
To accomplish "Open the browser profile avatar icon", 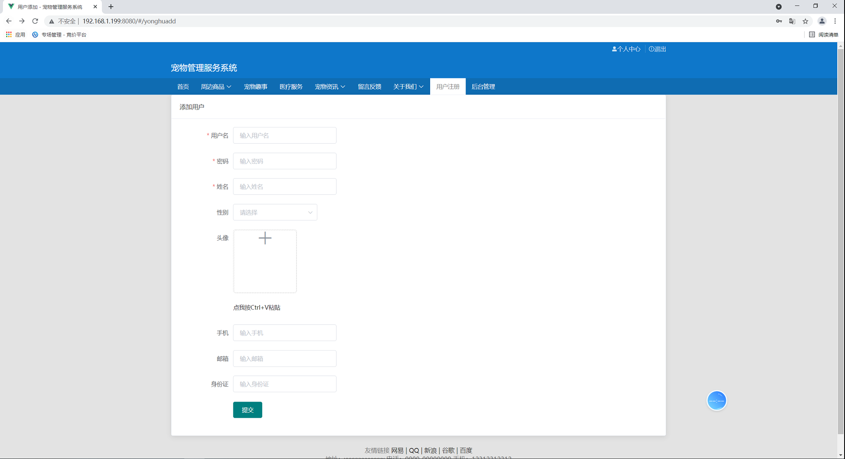I will click(x=821, y=21).
